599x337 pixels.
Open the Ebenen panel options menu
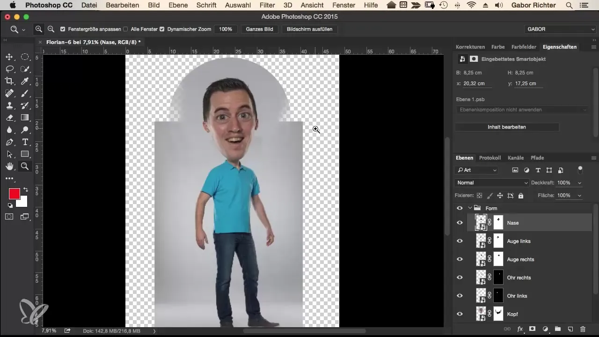[x=594, y=158]
